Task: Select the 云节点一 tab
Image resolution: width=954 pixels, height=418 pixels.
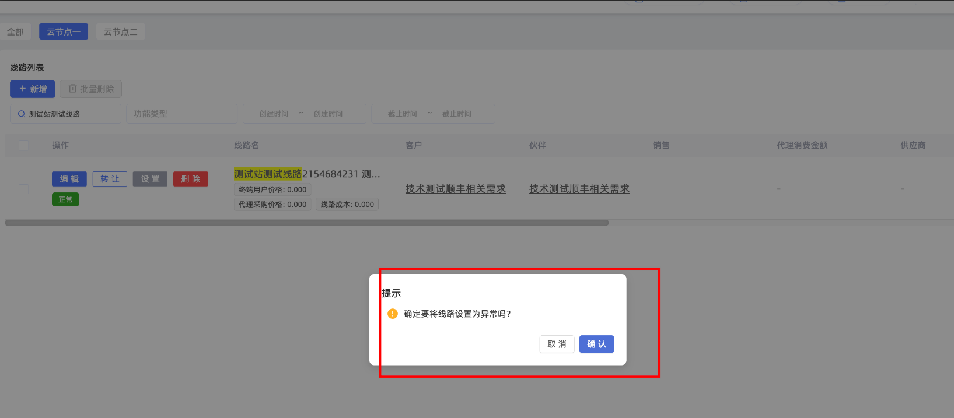Action: (64, 31)
